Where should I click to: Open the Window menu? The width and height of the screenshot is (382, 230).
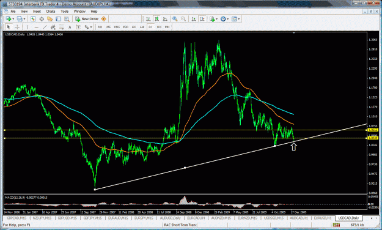(79, 11)
